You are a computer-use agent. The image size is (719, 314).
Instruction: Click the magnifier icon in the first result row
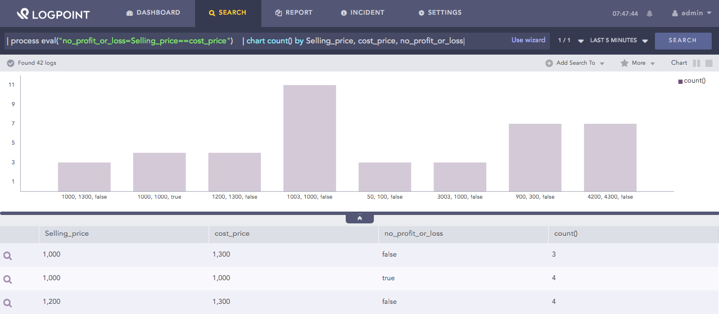8,255
